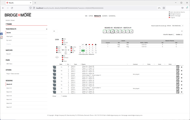Toggle the round status dot for table T5

coord(181,81)
